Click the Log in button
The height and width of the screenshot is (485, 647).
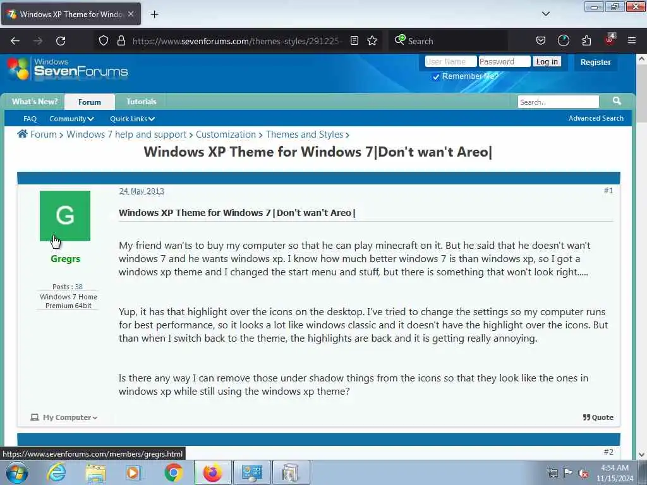pyautogui.click(x=547, y=61)
